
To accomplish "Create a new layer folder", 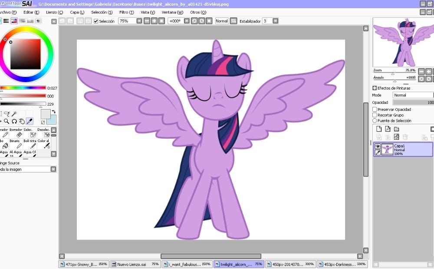I will [x=396, y=129].
